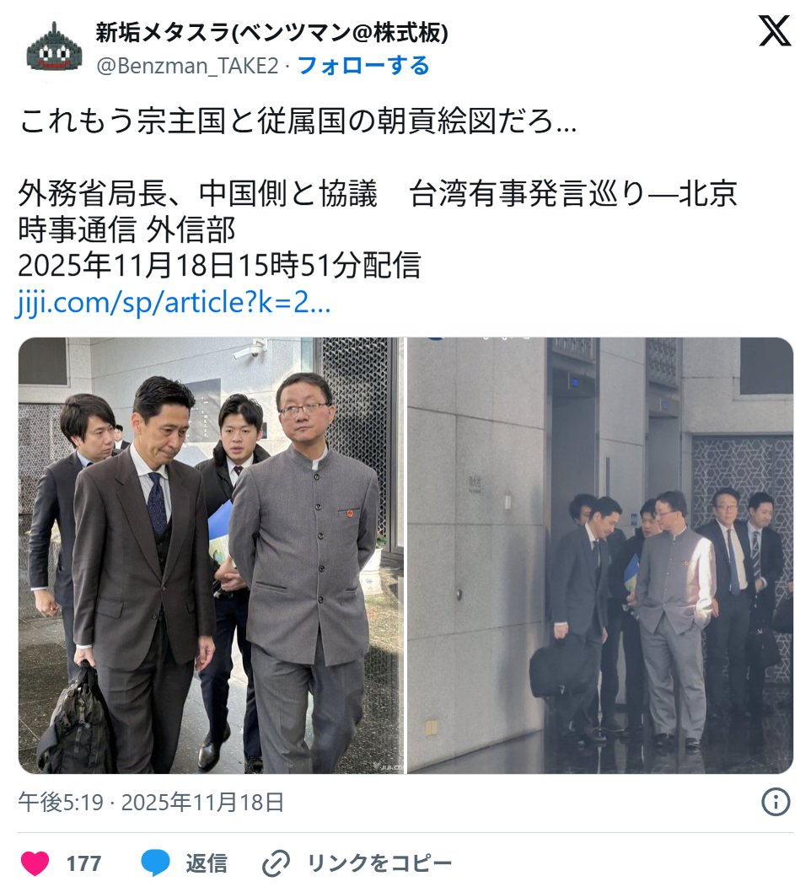This screenshot has width=811, height=887.
Task: Click the 返信 reply label
Action: pos(207,863)
